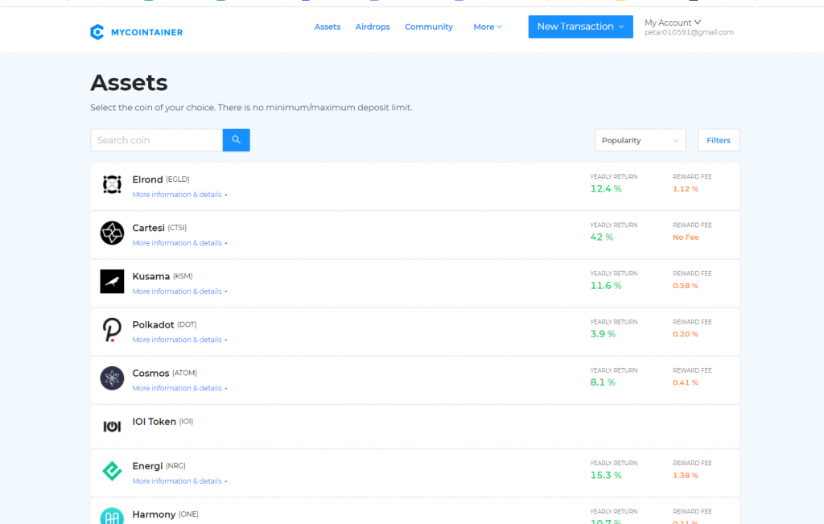Screen dimensions: 824x524
Task: Click Cosmos's 0.41 % reward fee
Action: (686, 382)
